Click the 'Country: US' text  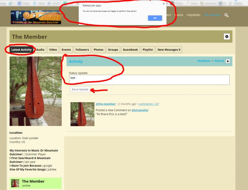tap(17, 142)
